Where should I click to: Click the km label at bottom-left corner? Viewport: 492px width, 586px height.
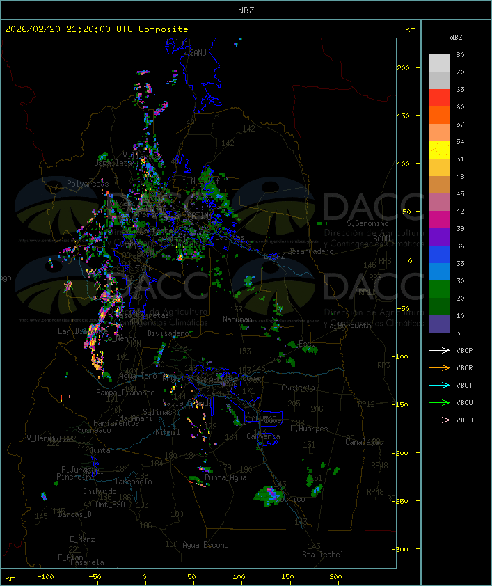(x=10, y=578)
